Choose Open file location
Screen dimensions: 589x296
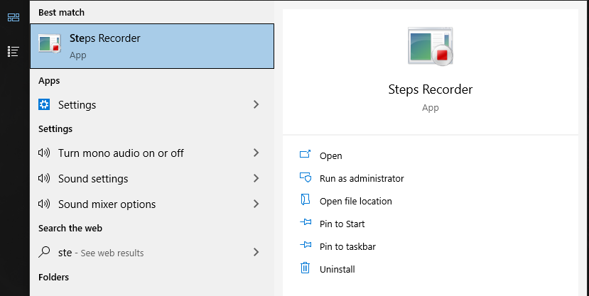(x=355, y=201)
